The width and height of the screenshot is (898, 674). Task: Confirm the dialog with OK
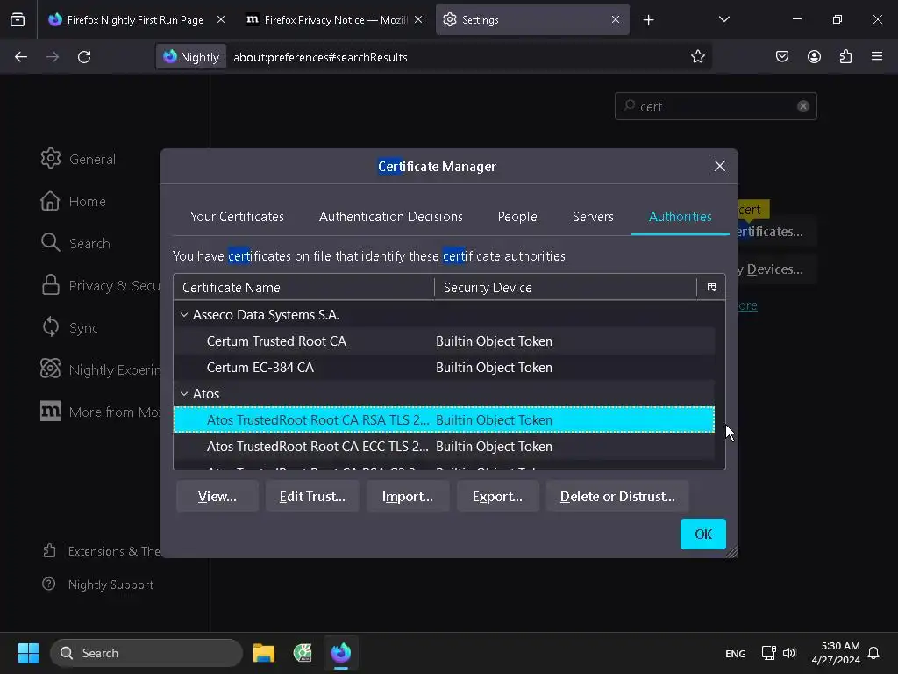click(702, 534)
